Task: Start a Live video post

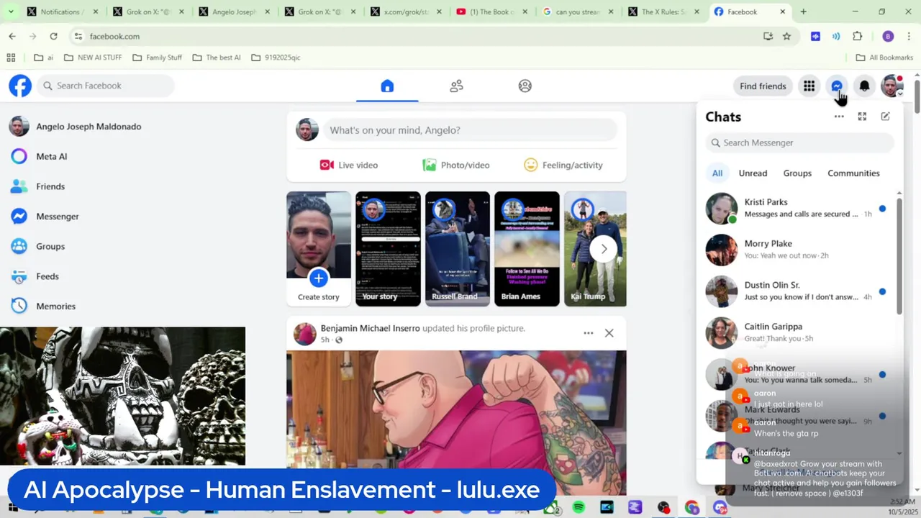Action: click(x=349, y=165)
